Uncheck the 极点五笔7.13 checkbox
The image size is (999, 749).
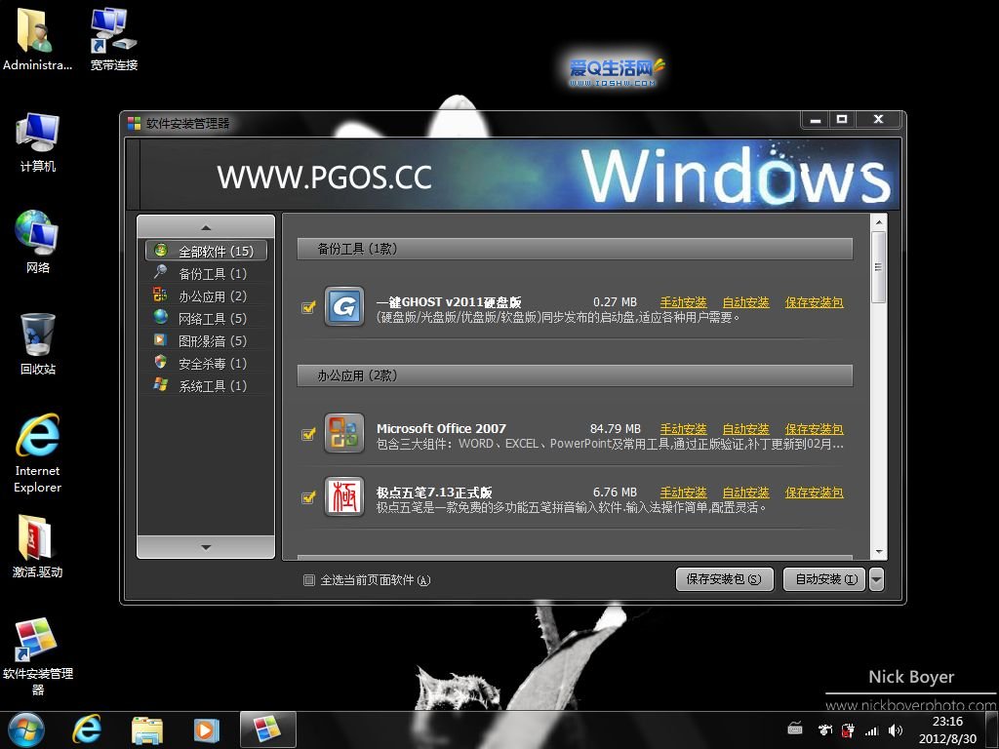(308, 496)
